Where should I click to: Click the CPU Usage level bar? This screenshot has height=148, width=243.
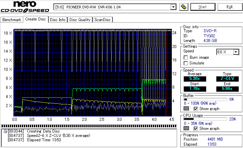coord(205,119)
